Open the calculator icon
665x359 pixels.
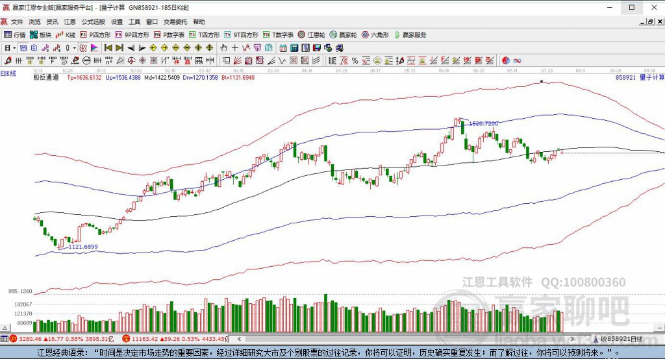pos(294,48)
